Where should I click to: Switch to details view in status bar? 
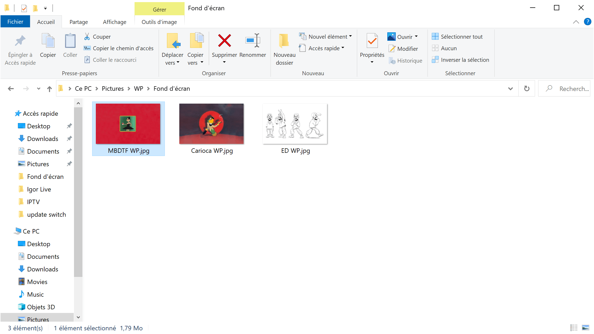[574, 327]
